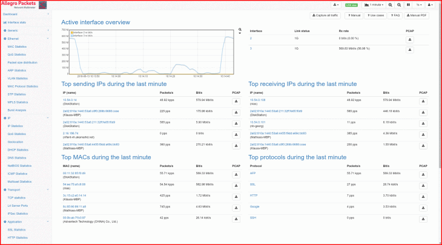Download PCAP for sender 10.54.0.14
The image size is (442, 245).
pos(236,101)
